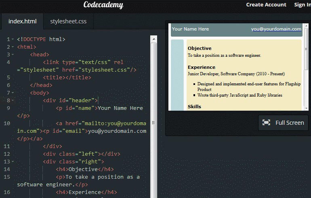
Task: Click "Your Name Here" in the preview header
Action: (190, 29)
